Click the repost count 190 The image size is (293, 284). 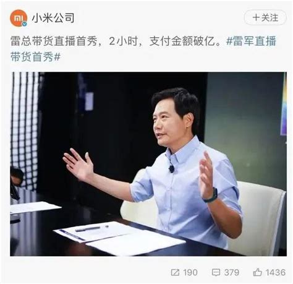(x=190, y=272)
